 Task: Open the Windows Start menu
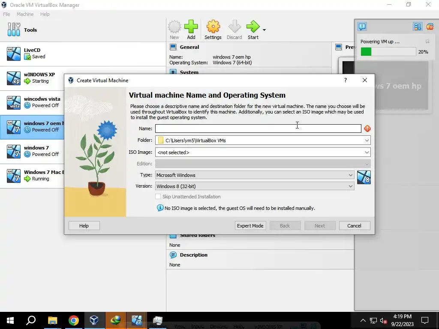pos(10,320)
